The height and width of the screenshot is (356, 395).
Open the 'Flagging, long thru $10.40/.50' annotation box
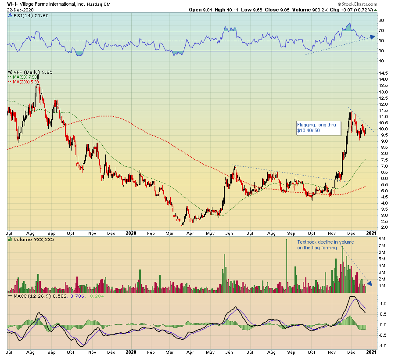pos(319,128)
